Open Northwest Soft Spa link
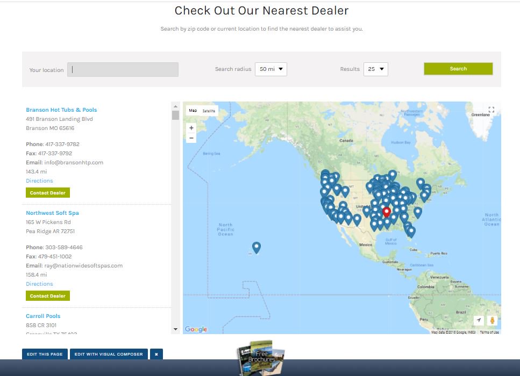 (52, 213)
